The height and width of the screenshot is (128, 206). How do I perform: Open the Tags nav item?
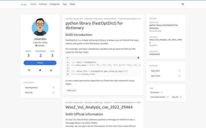64,4
